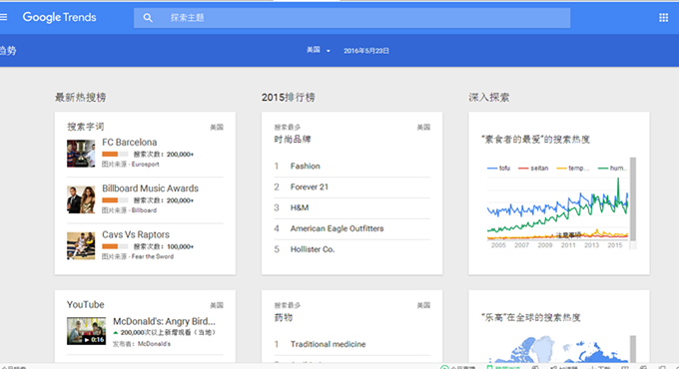
Task: Focus the explore topics search field
Action: point(351,18)
